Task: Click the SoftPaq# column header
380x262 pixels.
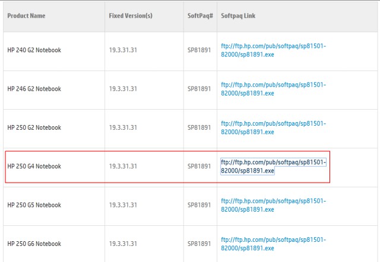Action: click(200, 16)
